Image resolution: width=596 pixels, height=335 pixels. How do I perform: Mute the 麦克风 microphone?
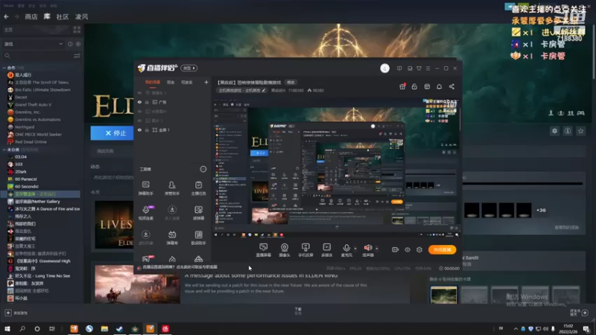click(x=346, y=250)
